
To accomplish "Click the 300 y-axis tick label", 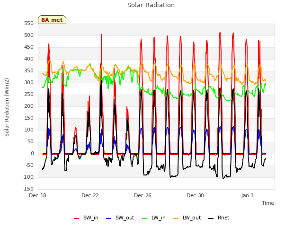I will pyautogui.click(x=29, y=82).
